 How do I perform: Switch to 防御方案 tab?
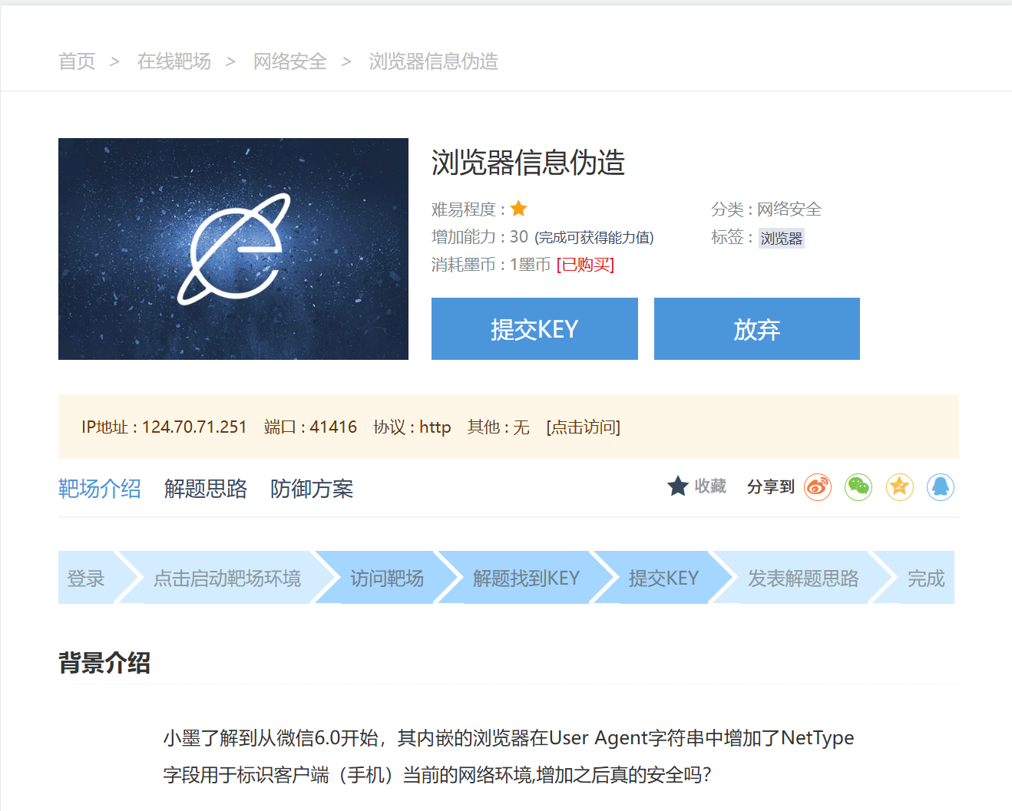point(312,489)
